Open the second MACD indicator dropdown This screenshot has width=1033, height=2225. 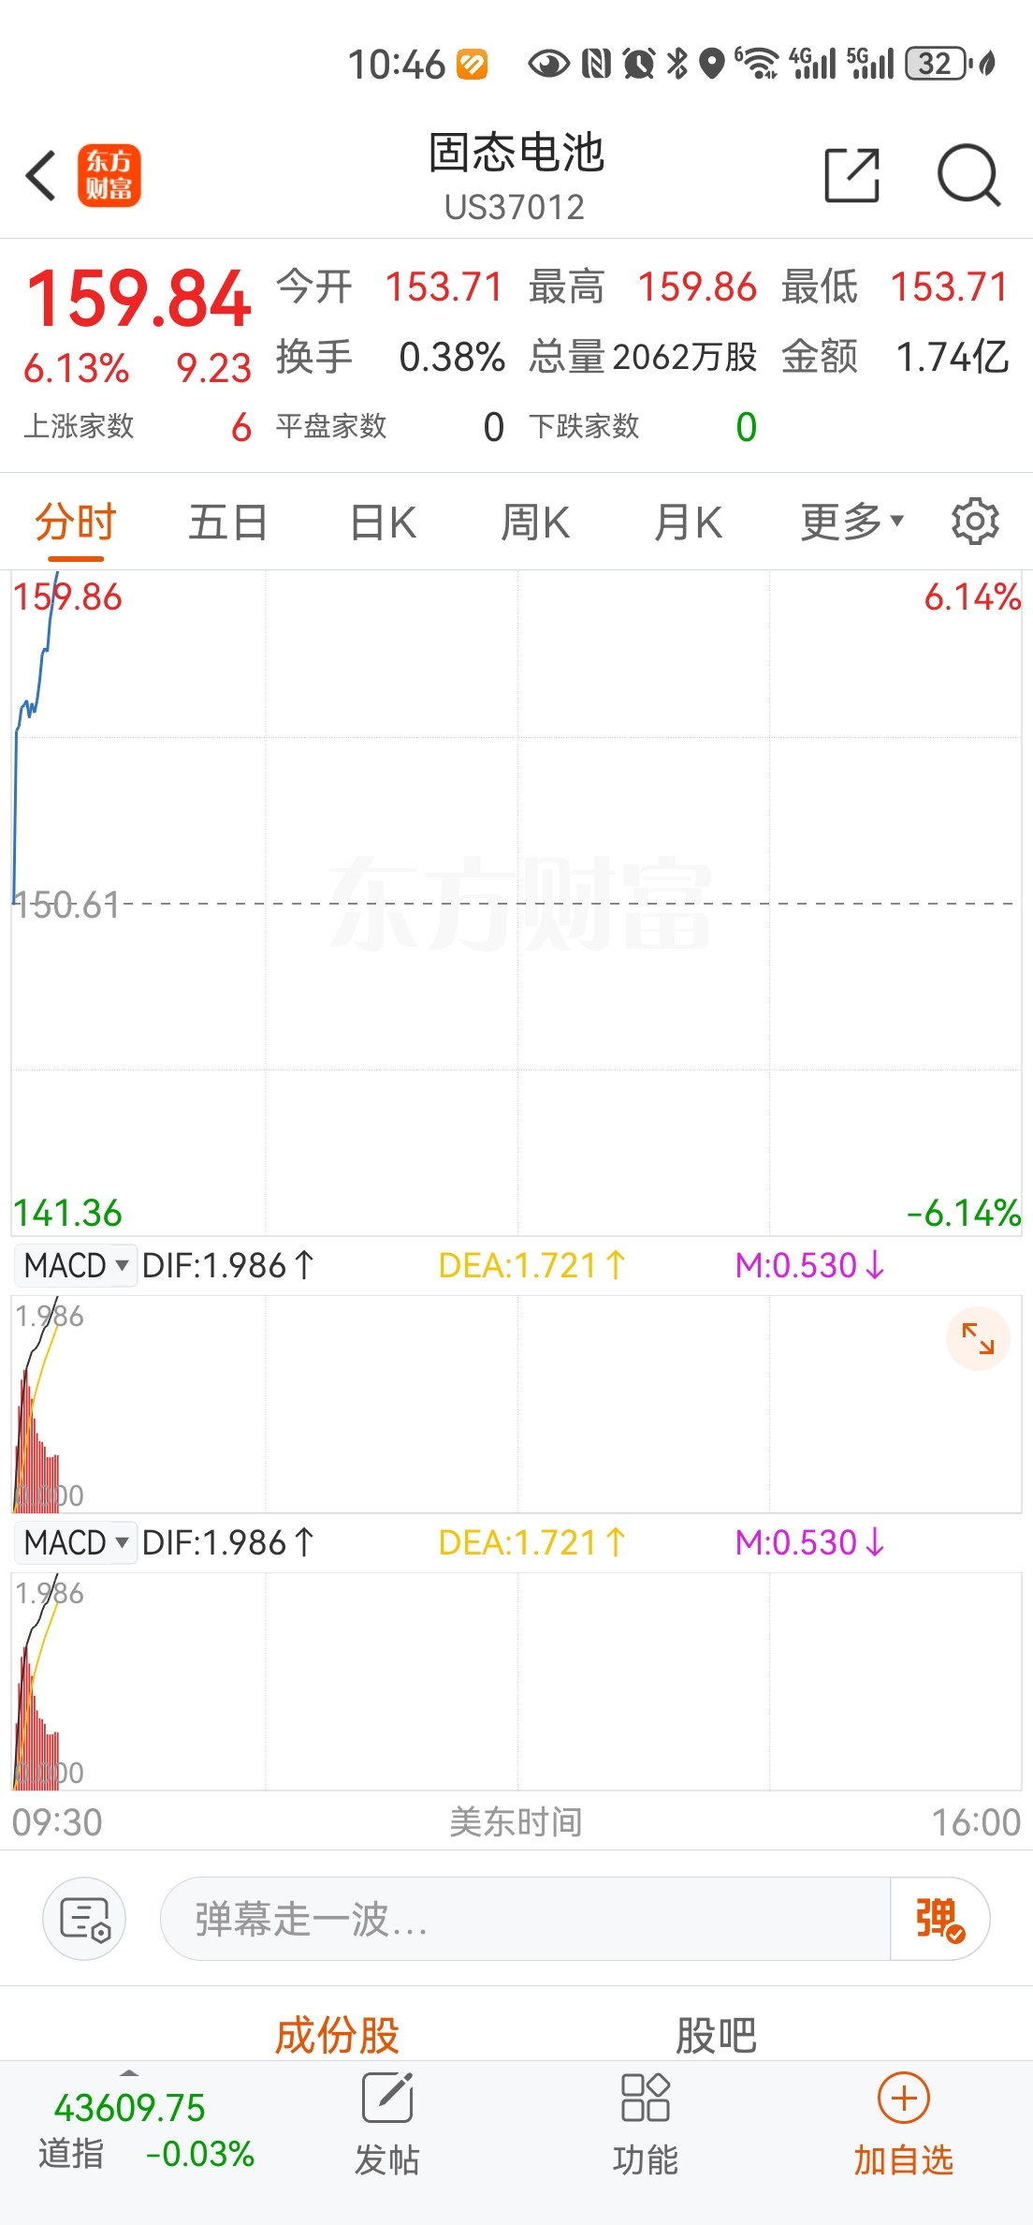[x=76, y=1542]
